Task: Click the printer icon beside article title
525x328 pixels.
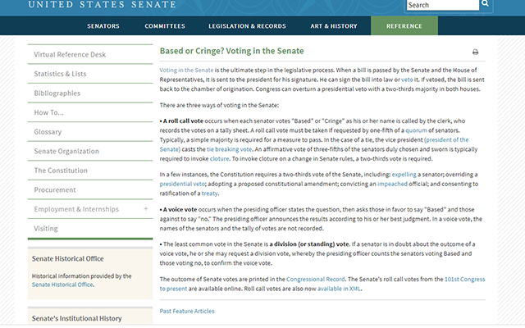Action: (x=475, y=52)
